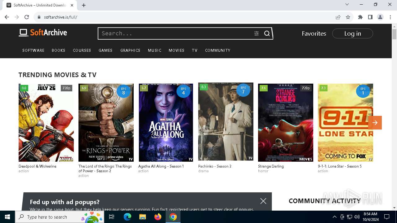This screenshot has height=223, width=397.
Task: Bookmark this tab with star icon
Action: (348, 17)
